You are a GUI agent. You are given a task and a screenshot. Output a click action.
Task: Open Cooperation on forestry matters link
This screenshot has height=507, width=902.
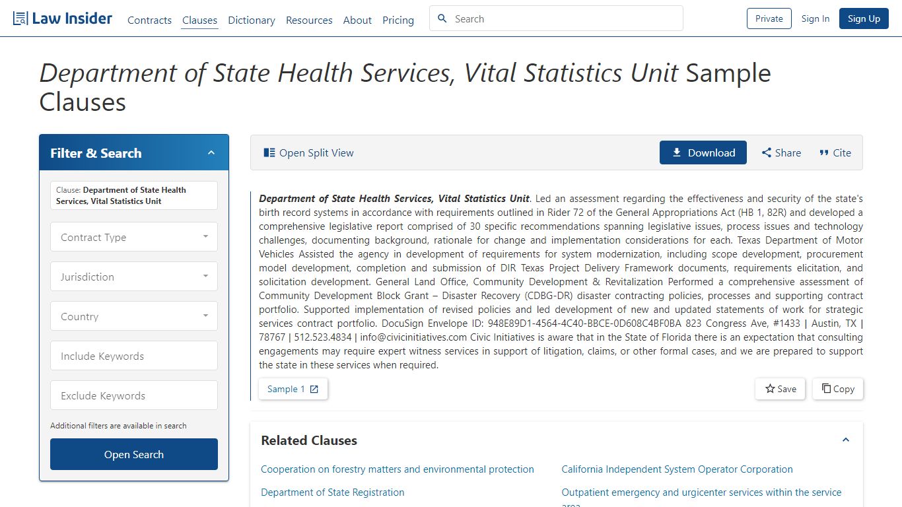(398, 469)
